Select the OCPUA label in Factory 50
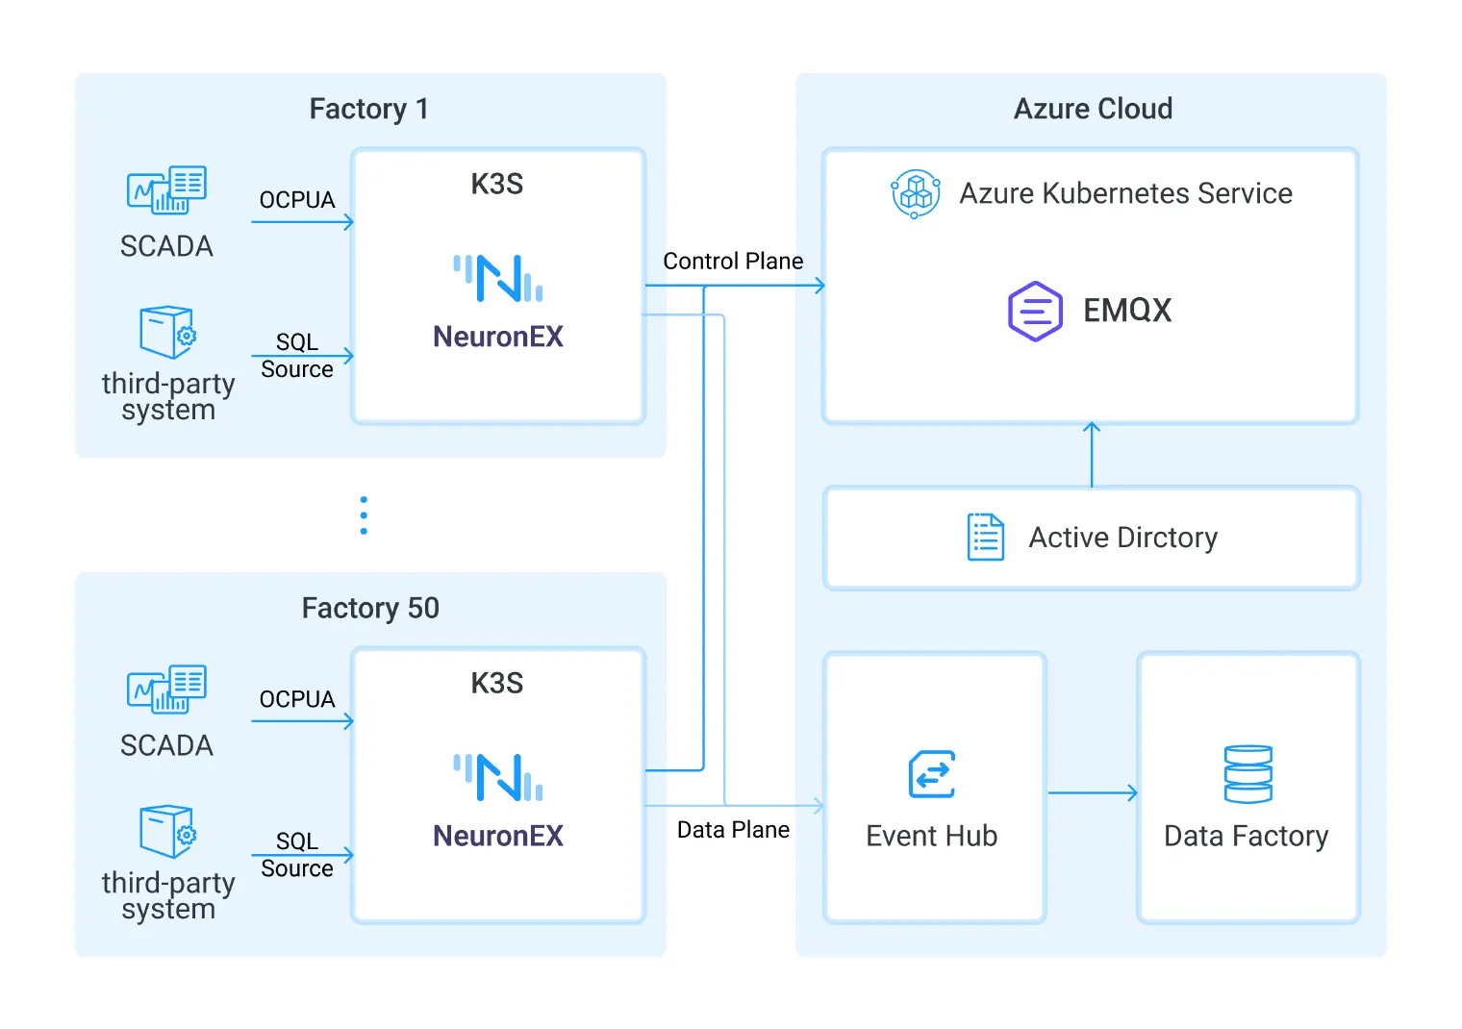The width and height of the screenshot is (1462, 1029). (297, 699)
